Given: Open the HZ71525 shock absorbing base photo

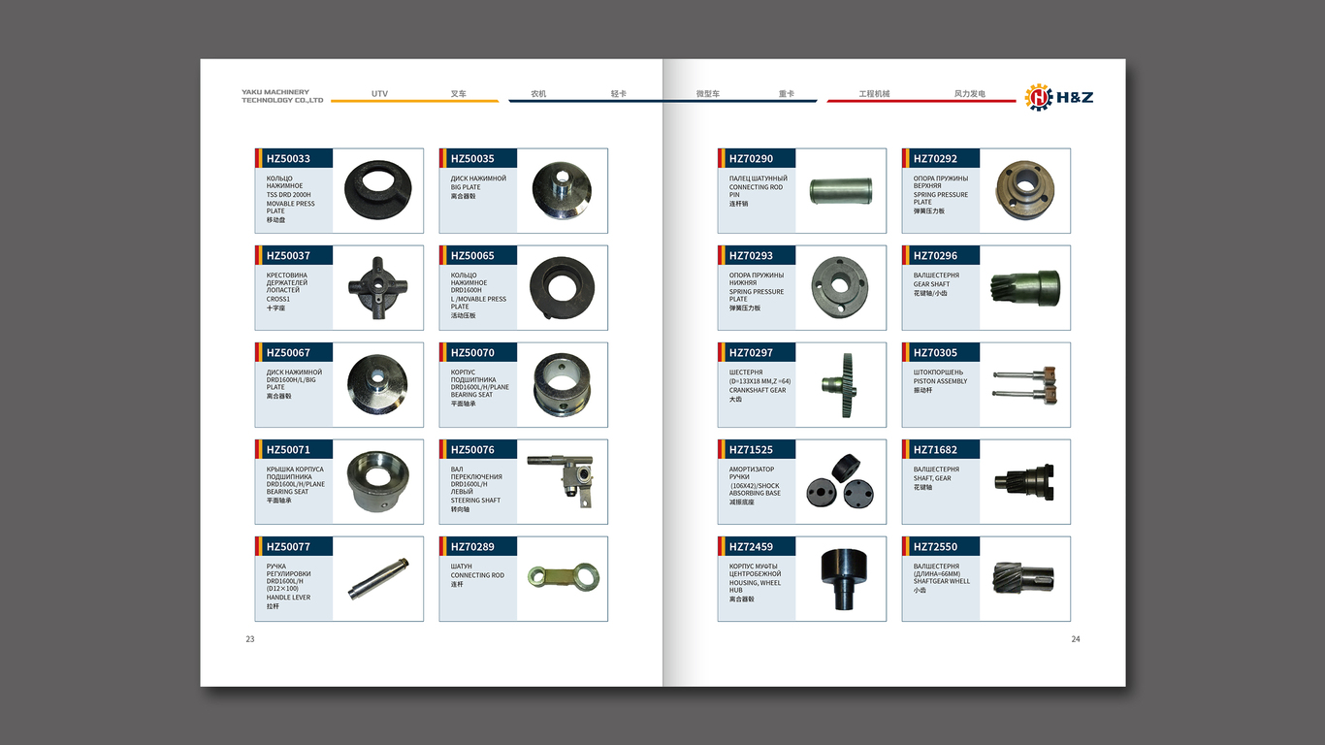Looking at the screenshot, I should (x=841, y=481).
